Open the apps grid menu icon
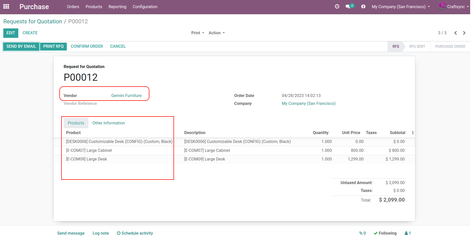 coord(6,7)
